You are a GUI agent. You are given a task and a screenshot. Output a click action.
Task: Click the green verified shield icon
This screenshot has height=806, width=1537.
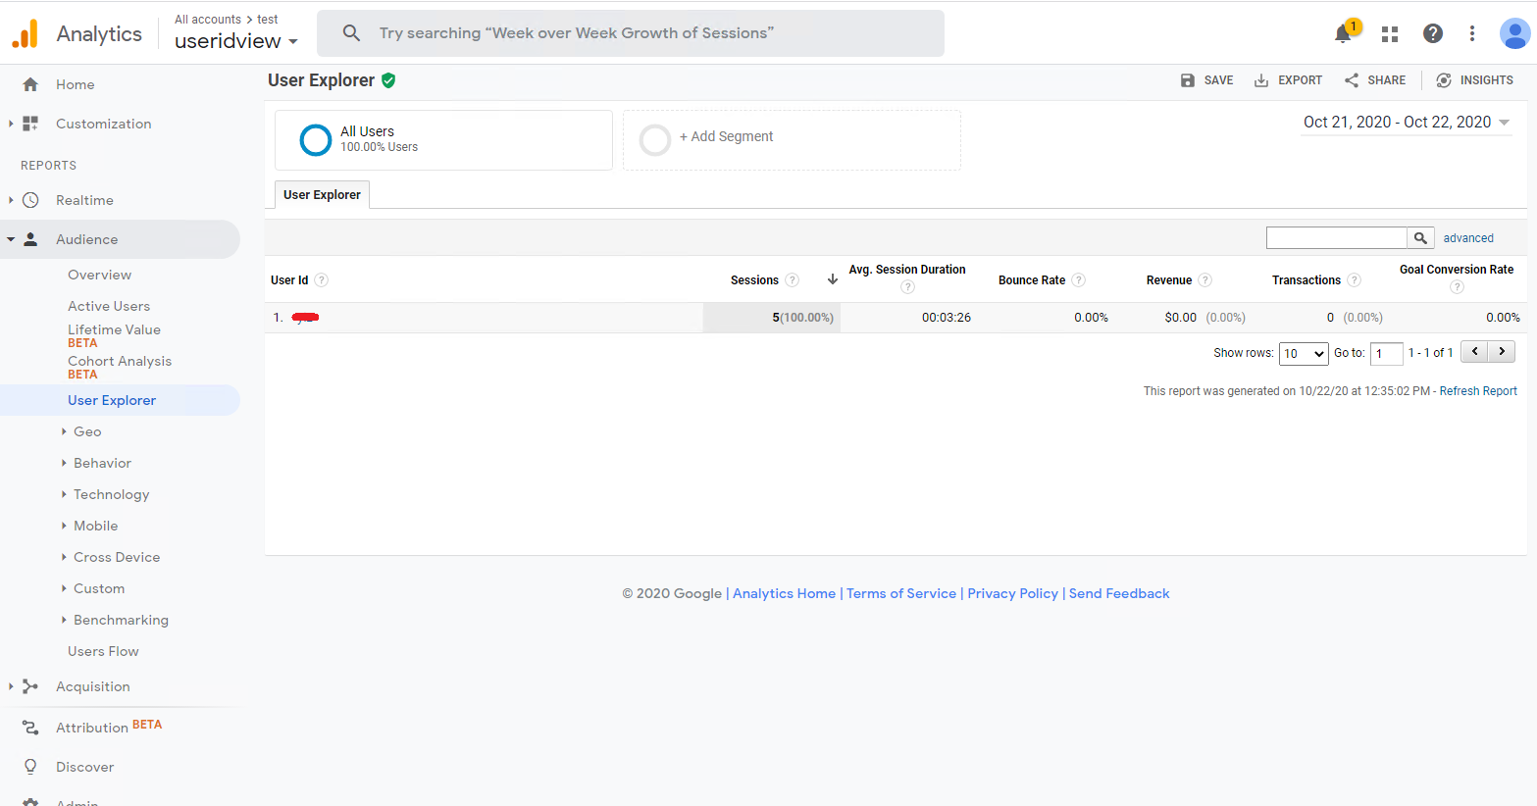point(388,80)
